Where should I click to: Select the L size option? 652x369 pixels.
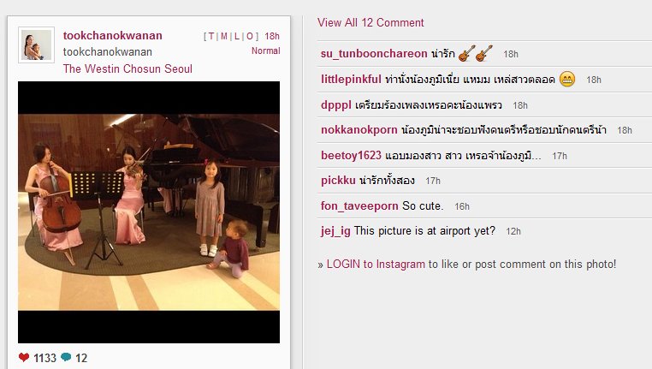coord(237,37)
